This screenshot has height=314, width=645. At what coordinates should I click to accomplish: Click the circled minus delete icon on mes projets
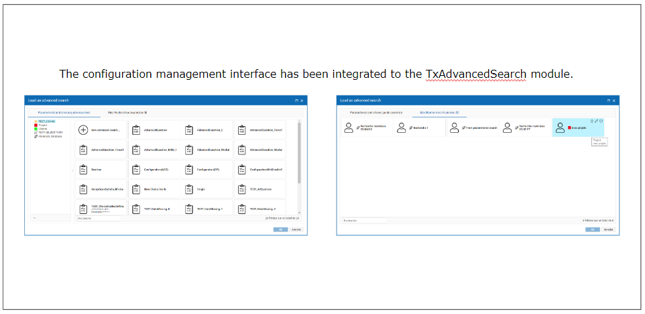[601, 121]
